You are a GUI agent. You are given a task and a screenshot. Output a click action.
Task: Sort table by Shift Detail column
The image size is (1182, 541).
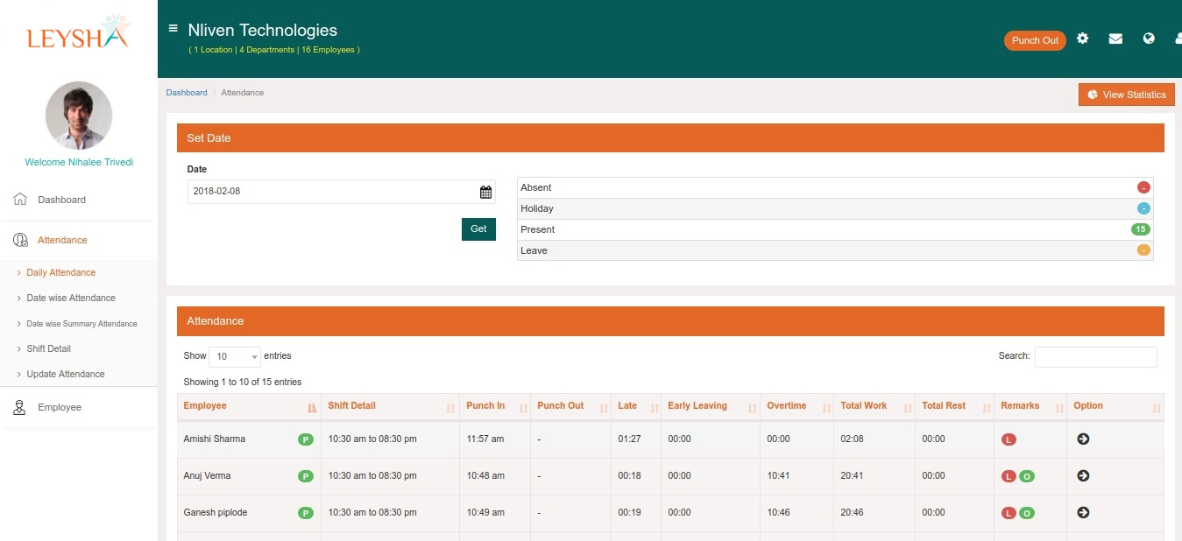pos(390,406)
